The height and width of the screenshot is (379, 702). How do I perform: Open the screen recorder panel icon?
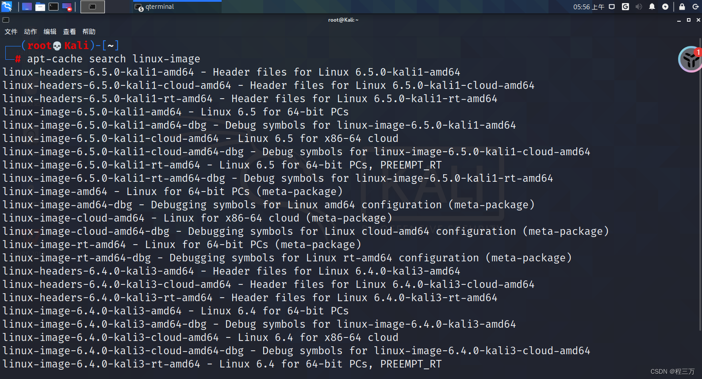(67, 7)
